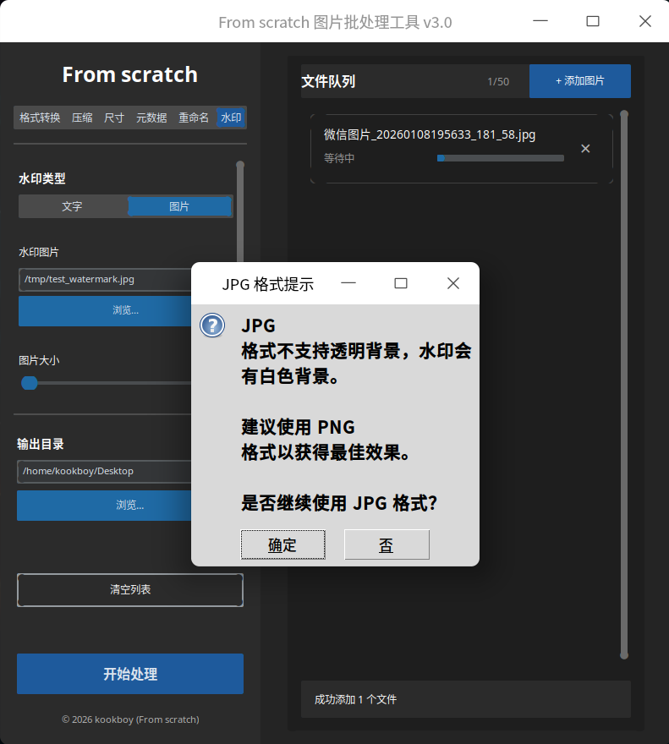The width and height of the screenshot is (669, 744).
Task: Select the 水印 tab
Action: [x=231, y=118]
